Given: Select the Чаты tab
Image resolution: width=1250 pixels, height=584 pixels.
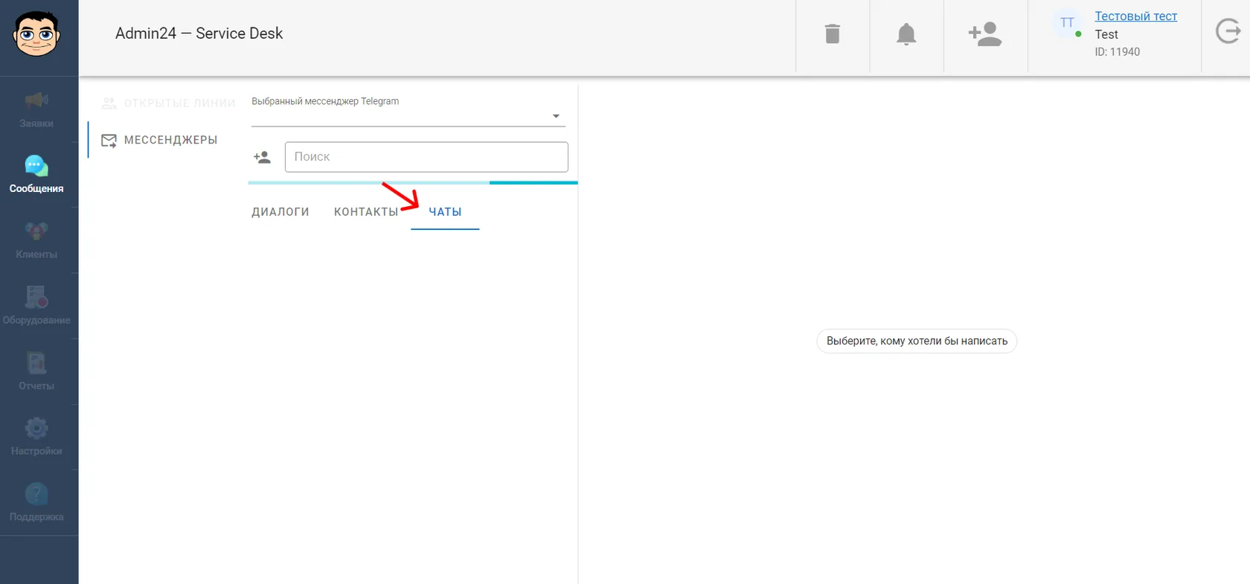Looking at the screenshot, I should (x=445, y=212).
